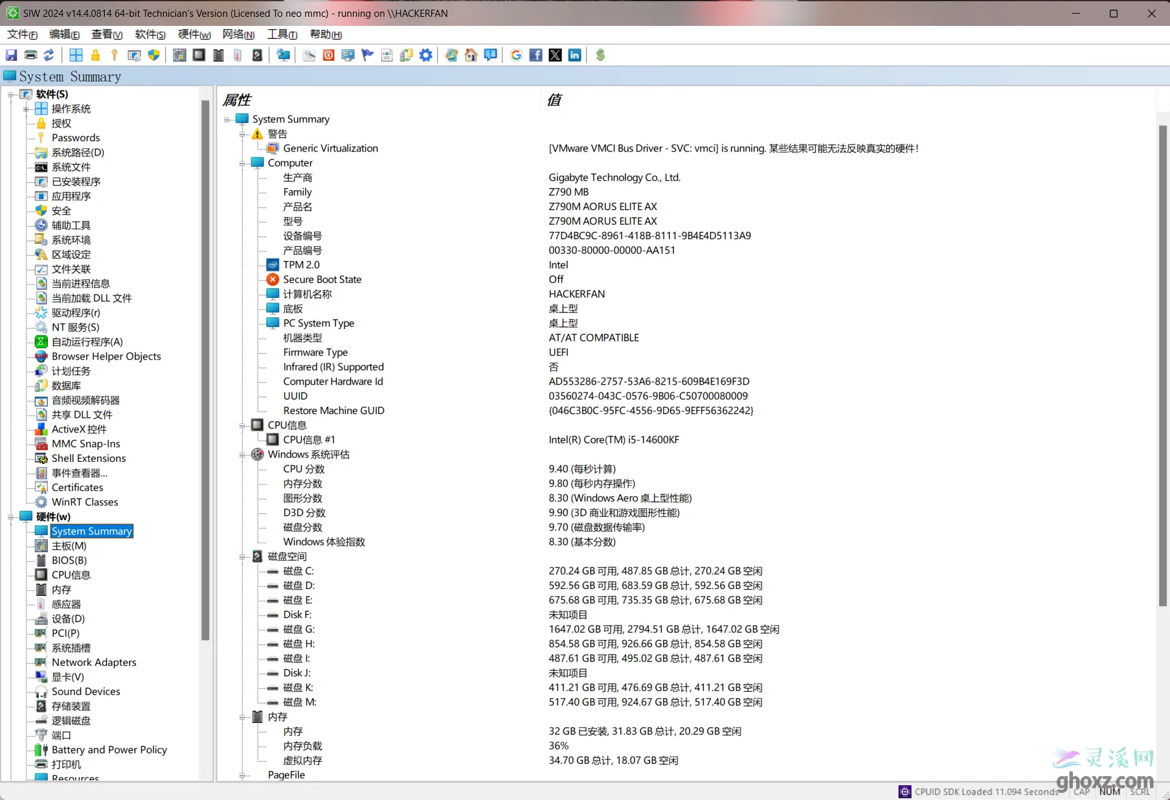
Task: Click the motherboard toolbar icon
Action: coord(179,55)
